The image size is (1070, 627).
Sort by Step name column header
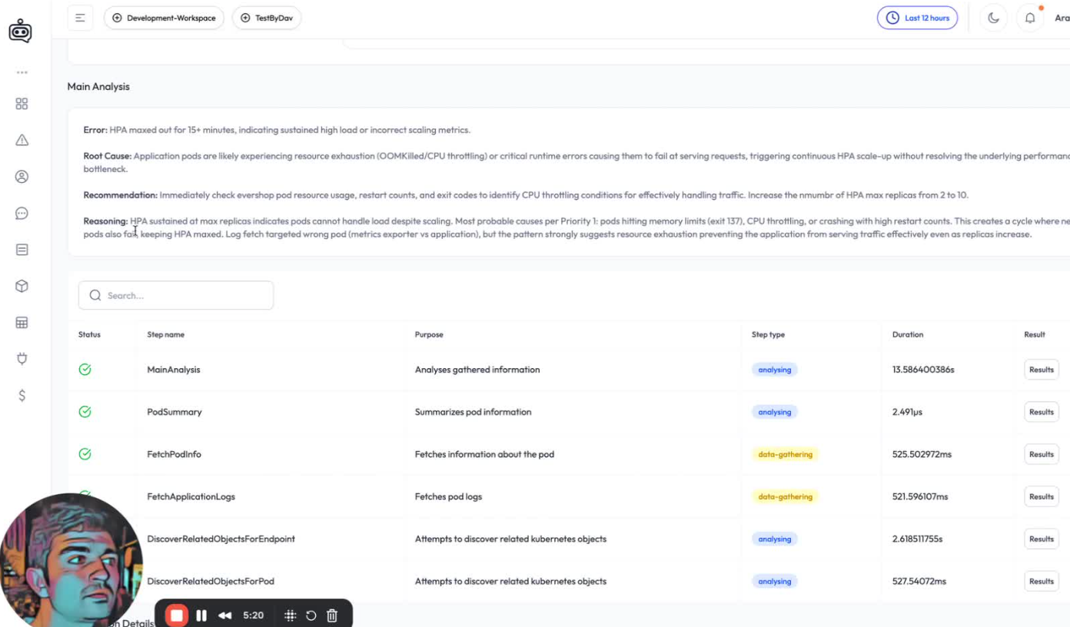(x=165, y=334)
